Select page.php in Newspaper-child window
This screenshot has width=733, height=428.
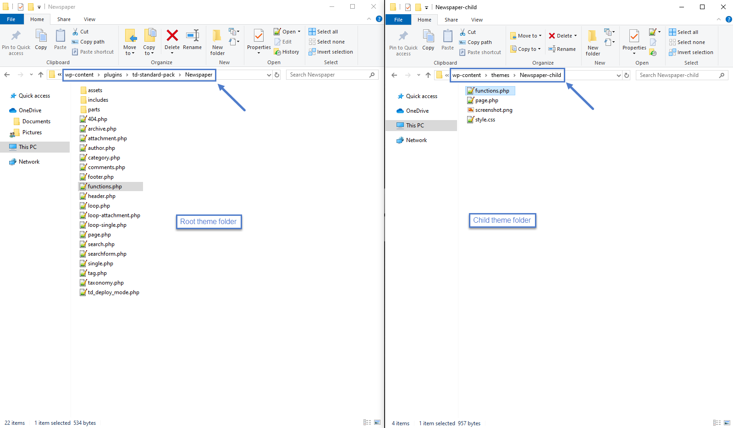tap(483, 100)
